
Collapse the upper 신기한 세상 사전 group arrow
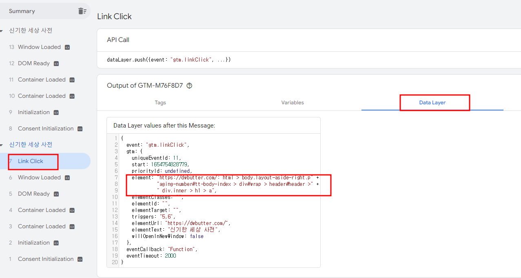2,31
